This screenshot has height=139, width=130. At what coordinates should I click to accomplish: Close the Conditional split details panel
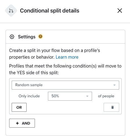[x=120, y=11]
